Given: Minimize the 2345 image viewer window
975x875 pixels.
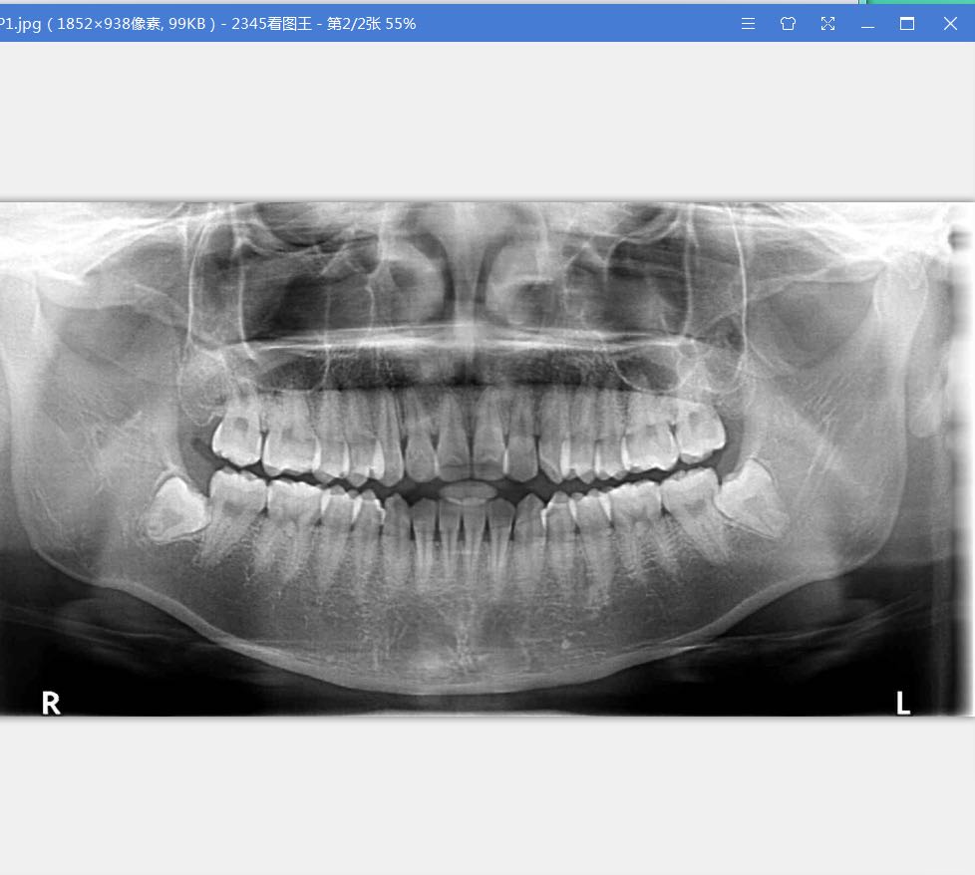Looking at the screenshot, I should pos(867,27).
